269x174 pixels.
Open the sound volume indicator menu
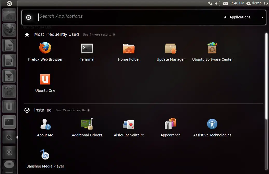(218, 3)
